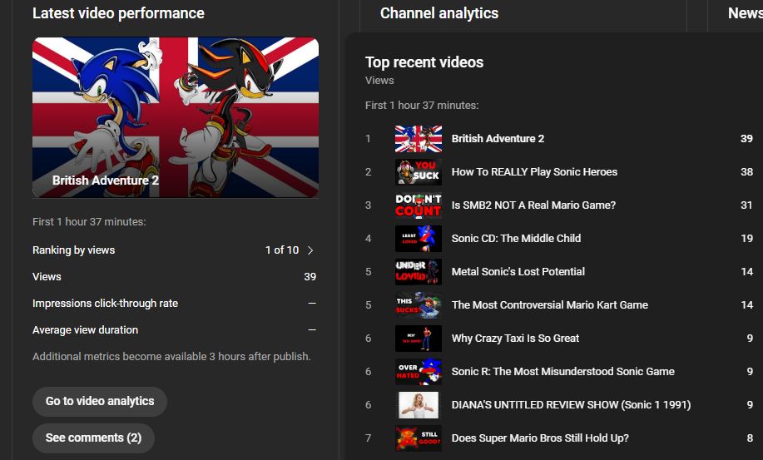Click view count 31 for SMB2 video
Screen dimensions: 763x460
[x=747, y=205]
